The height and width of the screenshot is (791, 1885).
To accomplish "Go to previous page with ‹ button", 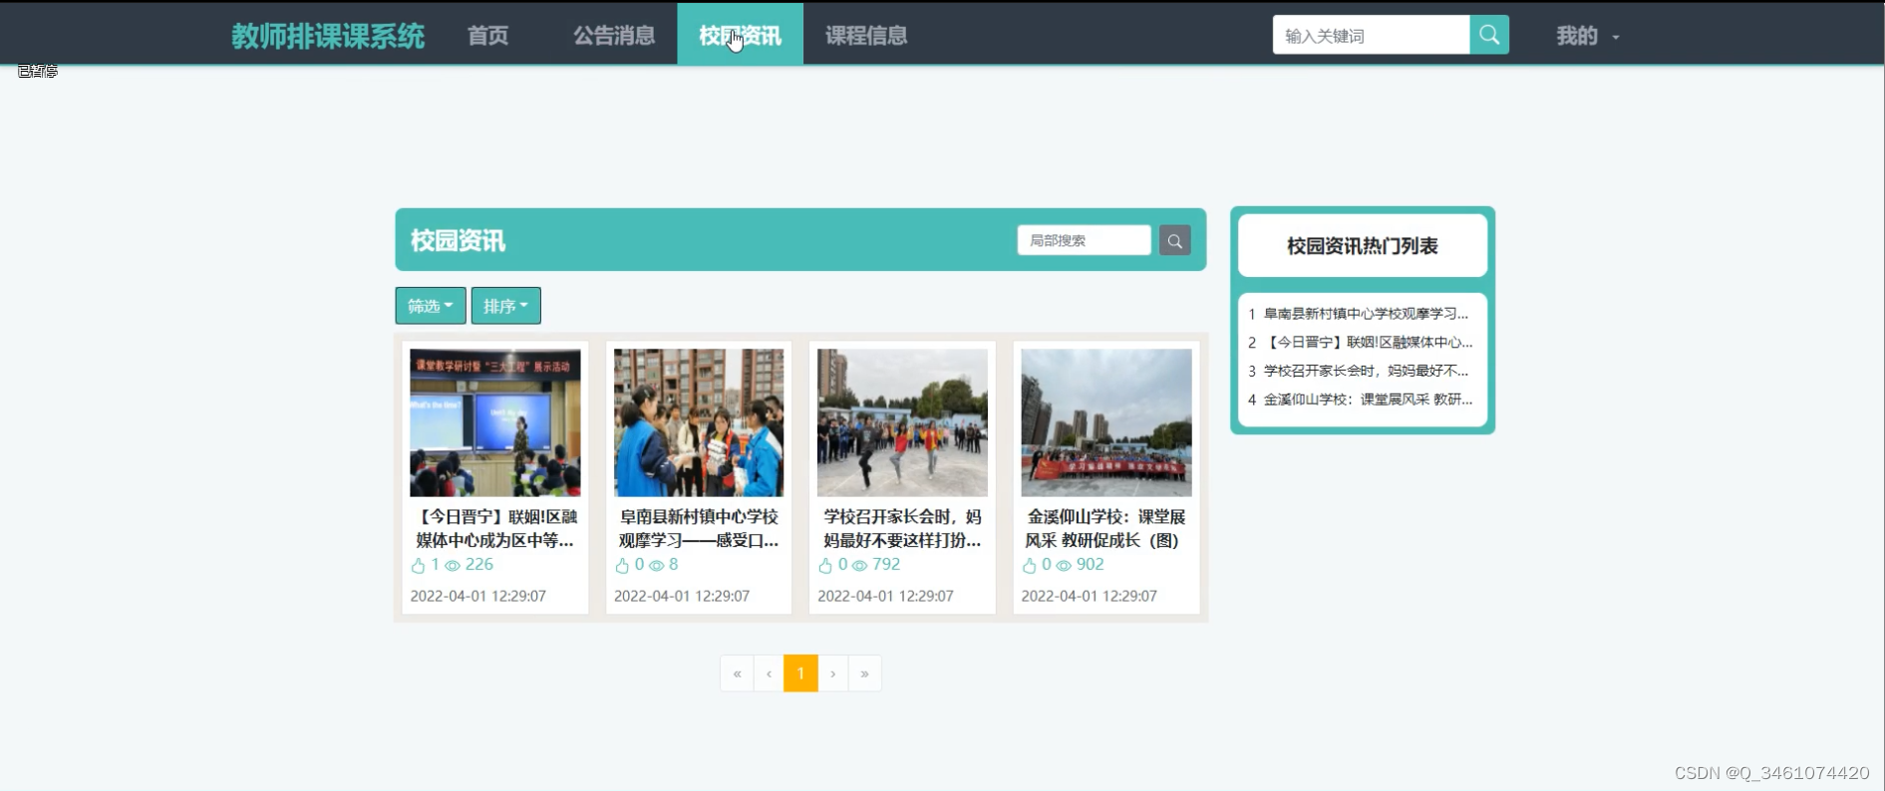I will pos(769,673).
